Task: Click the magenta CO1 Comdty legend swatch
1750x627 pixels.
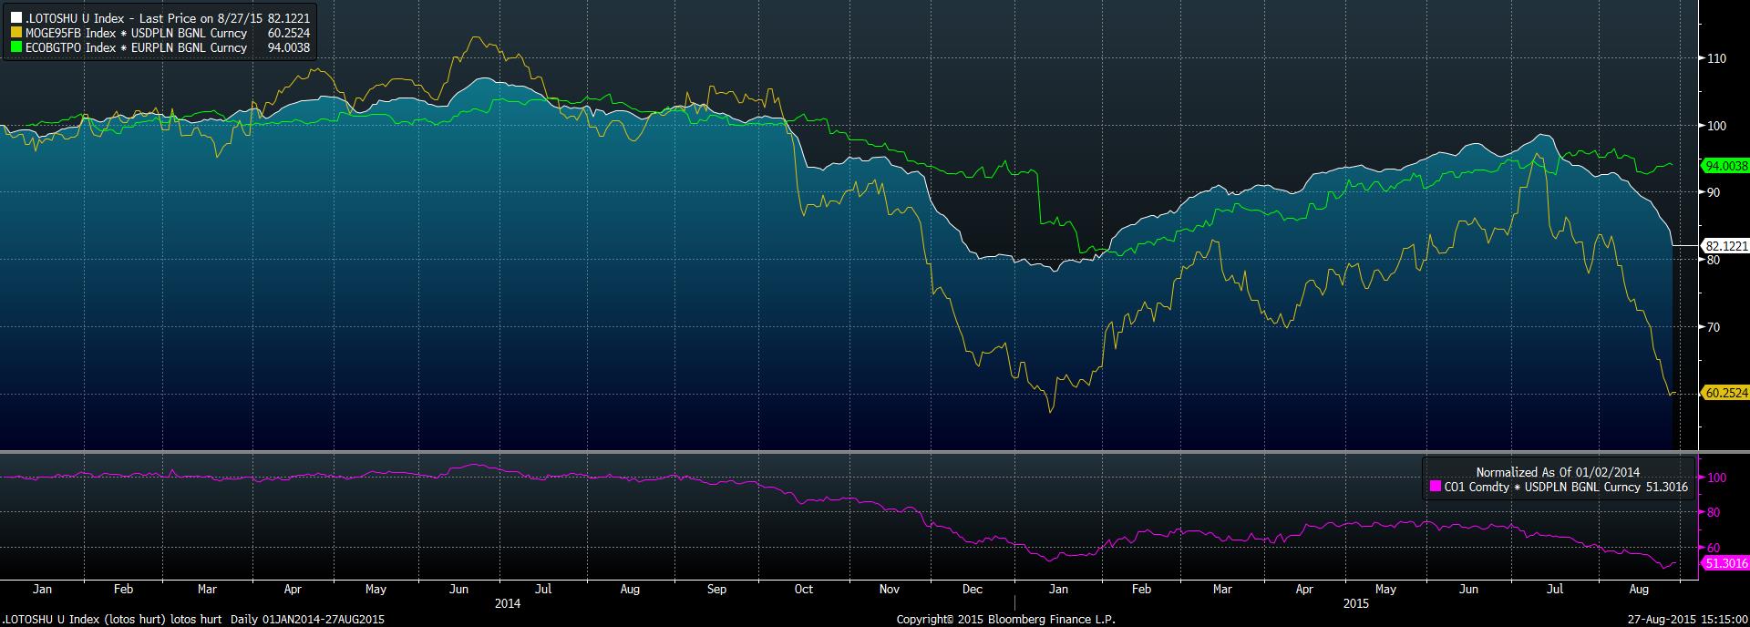Action: pyautogui.click(x=1436, y=488)
